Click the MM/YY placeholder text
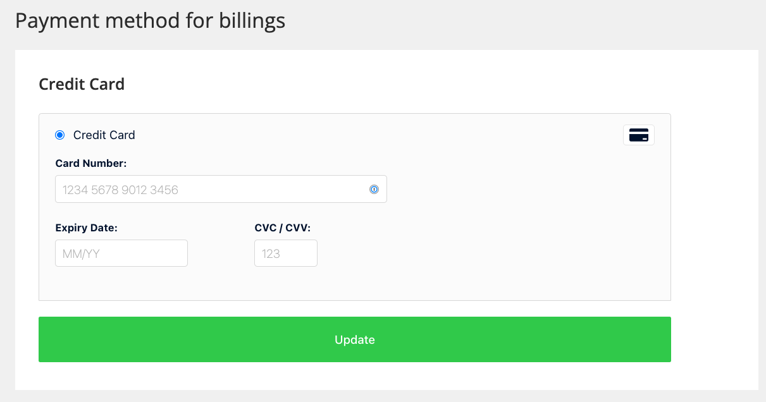Image resolution: width=766 pixels, height=402 pixels. pos(82,253)
